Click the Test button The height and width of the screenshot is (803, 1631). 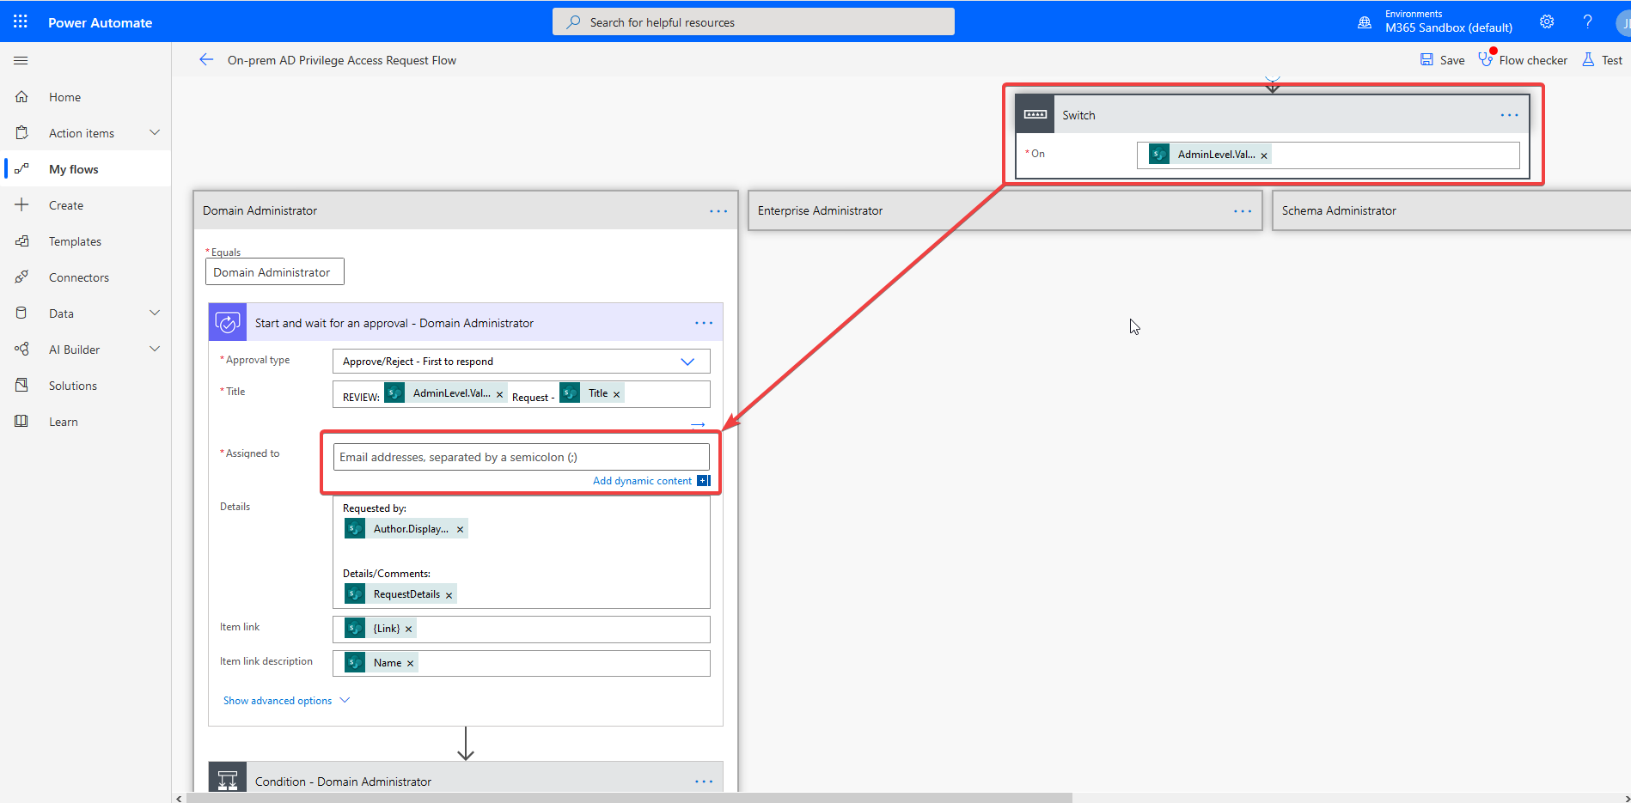[1603, 60]
